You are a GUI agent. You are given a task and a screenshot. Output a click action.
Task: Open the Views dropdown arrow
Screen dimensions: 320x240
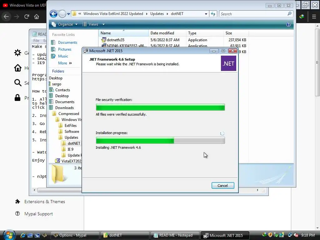tap(103, 24)
